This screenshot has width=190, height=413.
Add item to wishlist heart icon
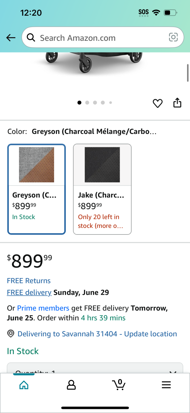[x=157, y=103]
